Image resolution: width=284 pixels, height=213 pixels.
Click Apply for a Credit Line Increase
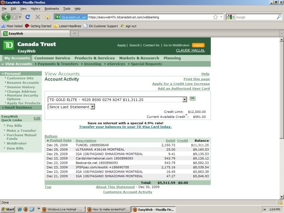pos(181,84)
